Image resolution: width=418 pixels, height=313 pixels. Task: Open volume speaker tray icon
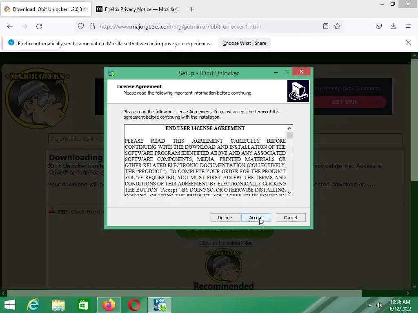[x=379, y=305]
